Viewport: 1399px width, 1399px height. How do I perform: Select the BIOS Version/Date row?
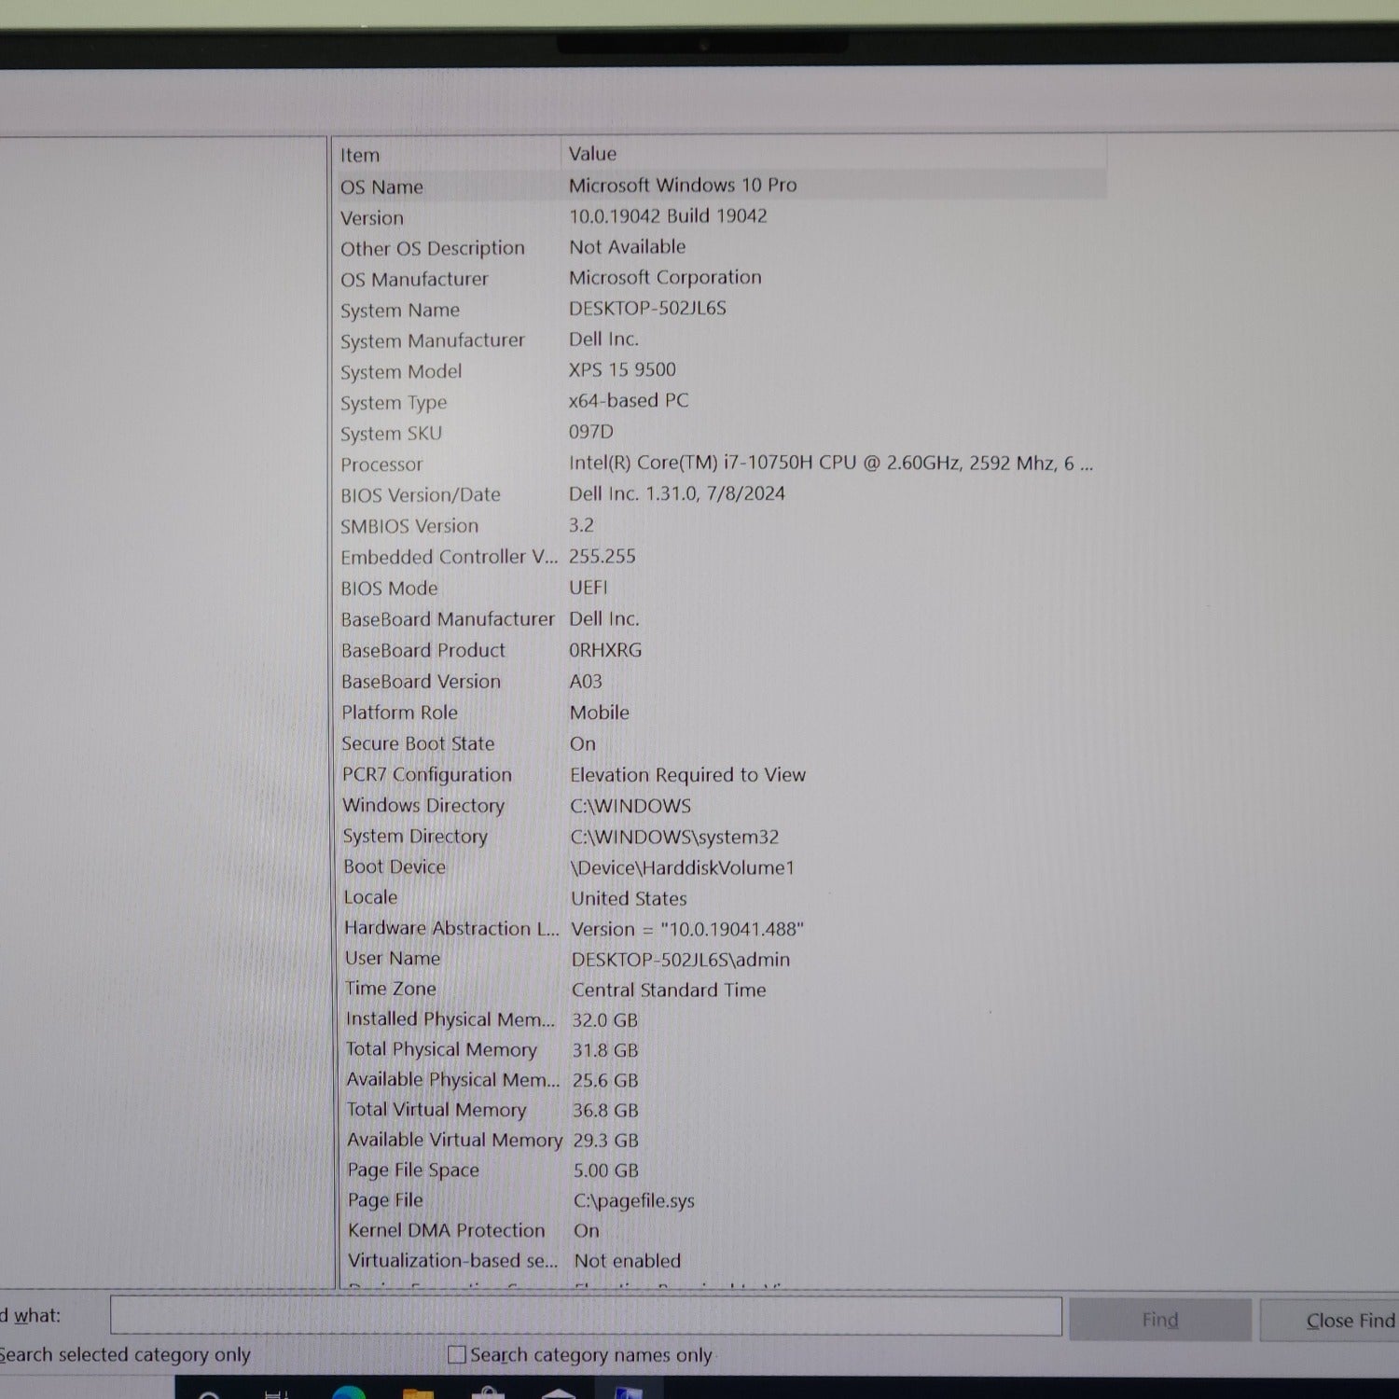(421, 495)
